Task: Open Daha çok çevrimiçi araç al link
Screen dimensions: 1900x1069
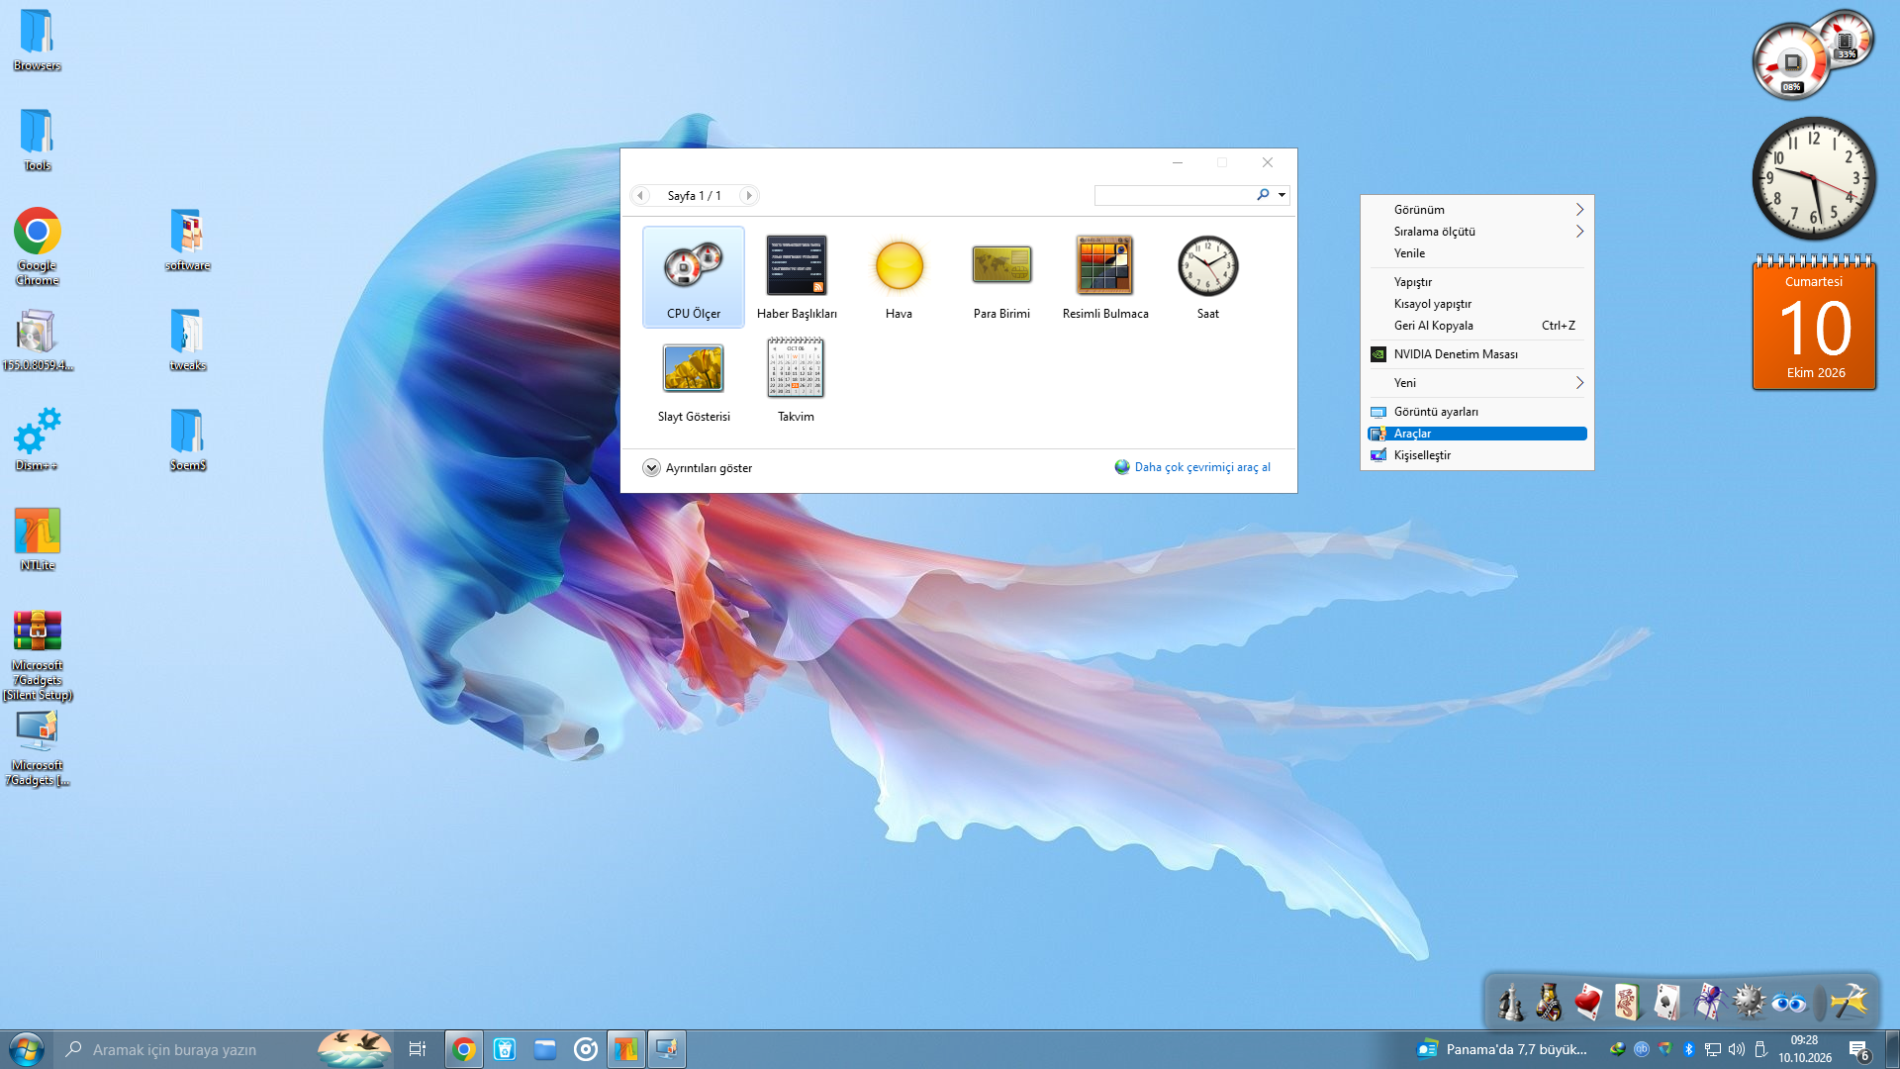Action: [x=1201, y=467]
